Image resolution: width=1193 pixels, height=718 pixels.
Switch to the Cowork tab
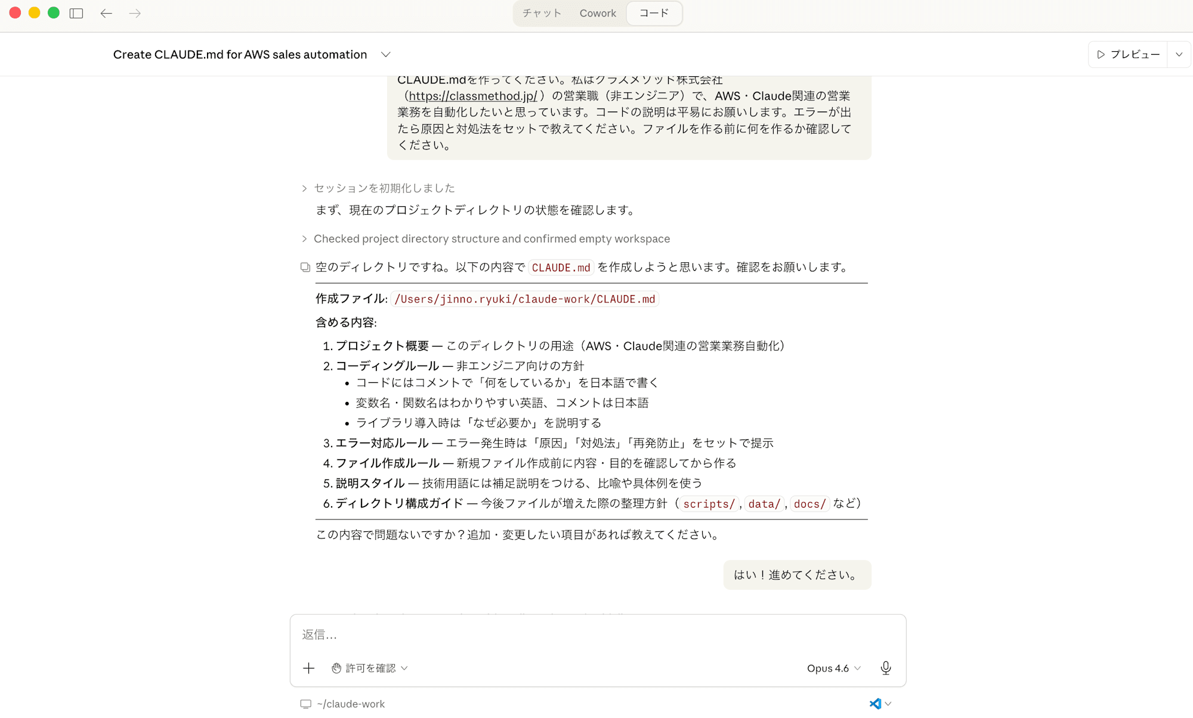pyautogui.click(x=597, y=13)
